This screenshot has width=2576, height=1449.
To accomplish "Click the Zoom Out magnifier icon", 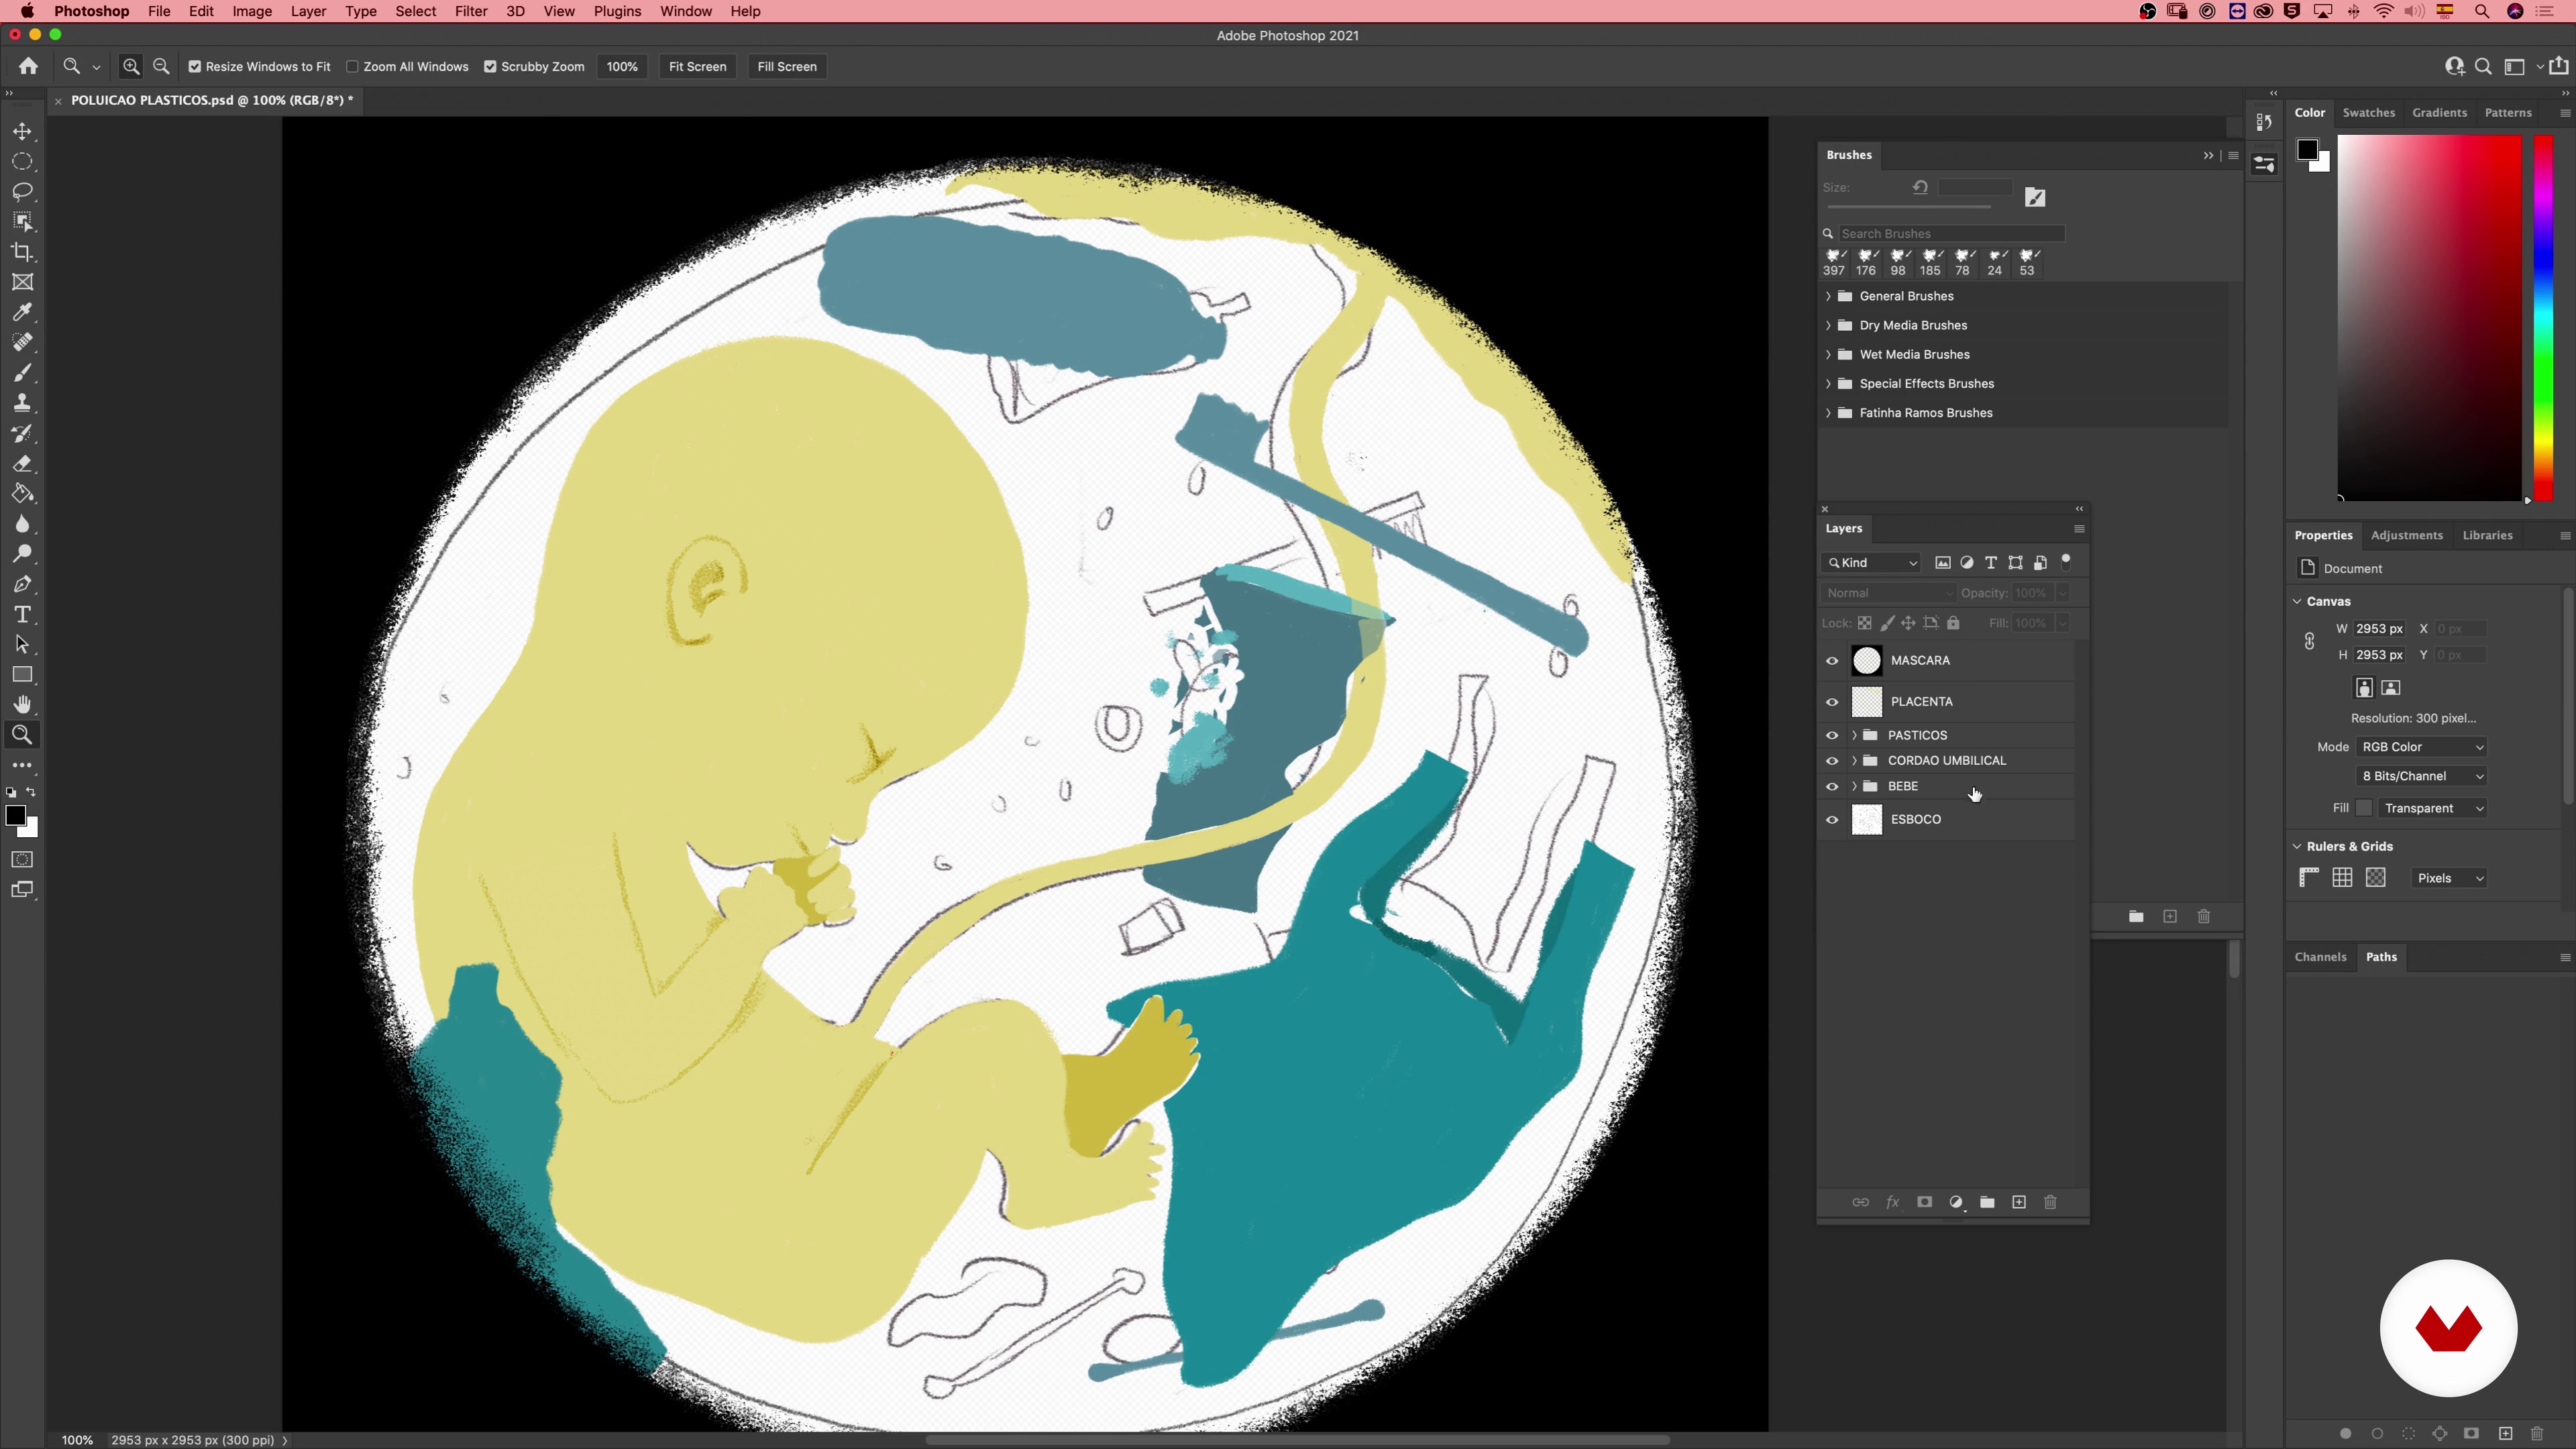I will 161,67.
